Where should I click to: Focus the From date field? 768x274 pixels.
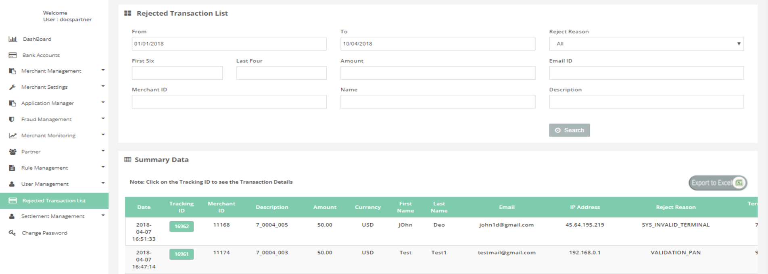(229, 44)
